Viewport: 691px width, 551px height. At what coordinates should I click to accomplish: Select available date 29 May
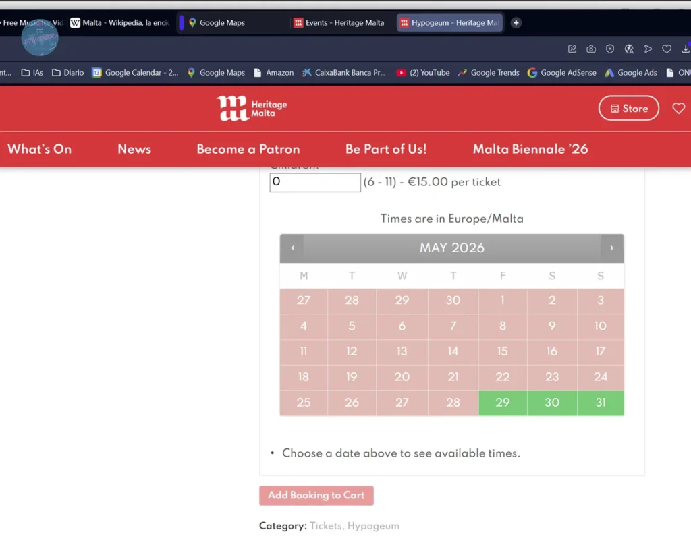502,403
